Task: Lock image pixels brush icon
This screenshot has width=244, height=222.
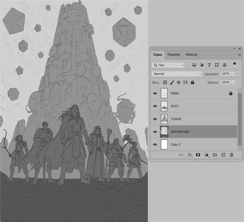Action: 172,82
